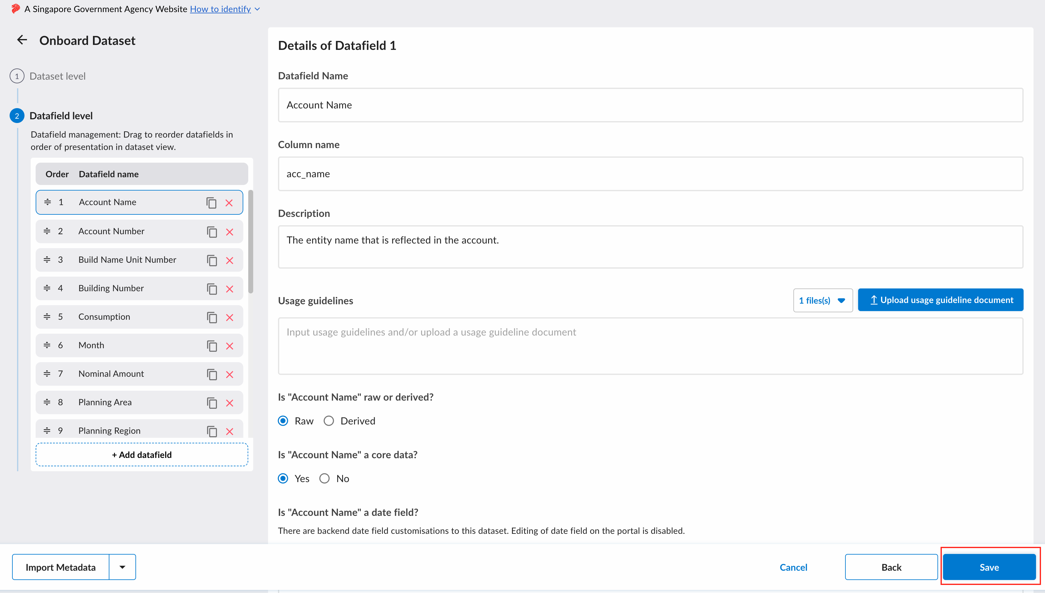1045x593 pixels.
Task: Open the 1 files(s) dropdown
Action: (822, 300)
